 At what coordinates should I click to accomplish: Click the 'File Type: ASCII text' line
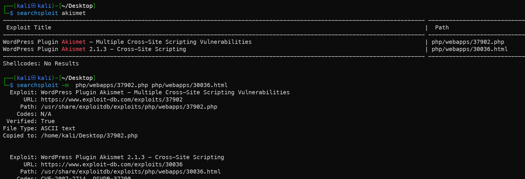point(39,128)
